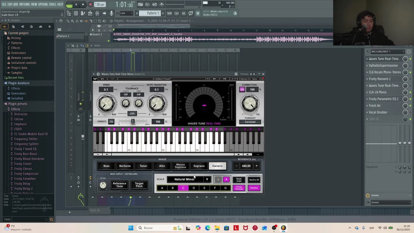Screen dimensions: 414x233
Task: Select the sharp accidental toggle
Action: [x=226, y=180]
